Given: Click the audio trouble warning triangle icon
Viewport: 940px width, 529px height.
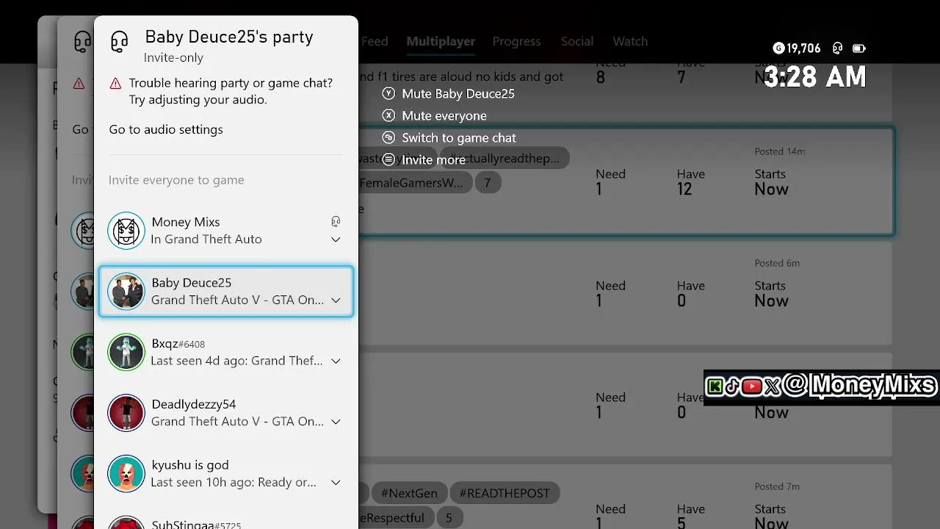Looking at the screenshot, I should coord(115,84).
